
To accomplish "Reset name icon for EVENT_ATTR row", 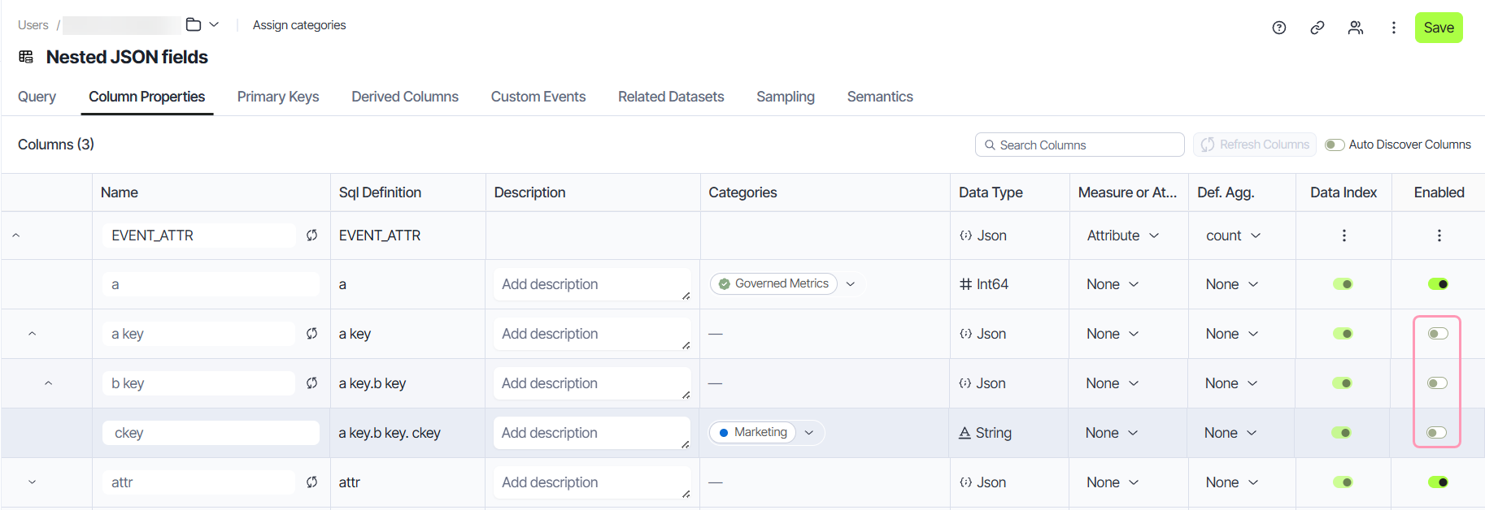I will (311, 236).
